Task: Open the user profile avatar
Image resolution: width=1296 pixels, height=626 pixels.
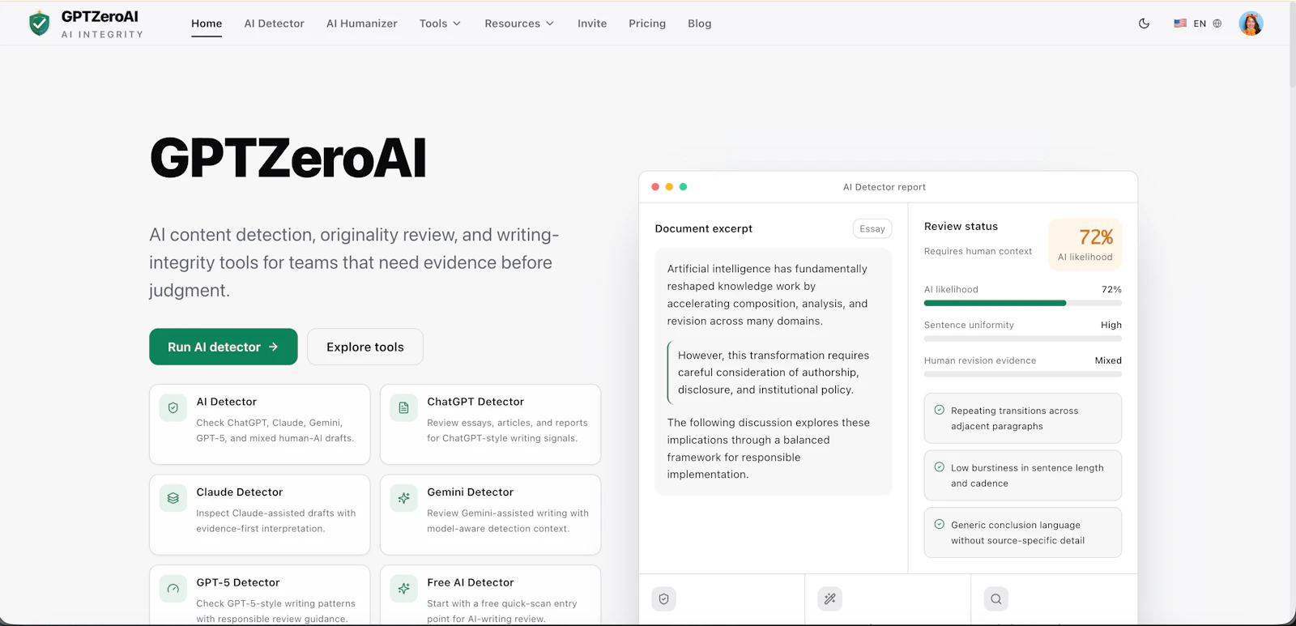Action: [1251, 23]
